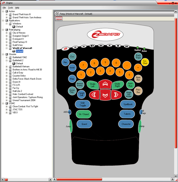Click the red move forward arrow key
Image resolution: width=178 pixels, height=182 pixels.
click(105, 84)
